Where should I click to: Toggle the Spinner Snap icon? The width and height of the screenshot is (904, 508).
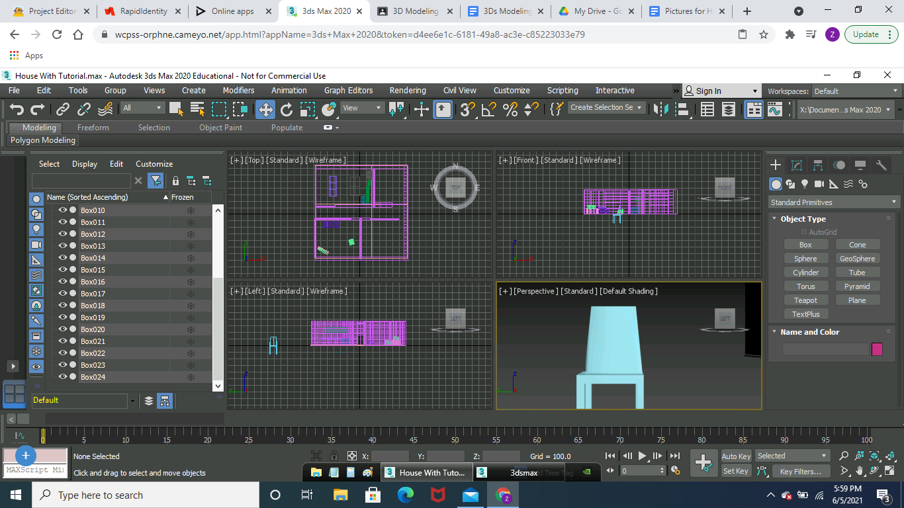click(531, 109)
